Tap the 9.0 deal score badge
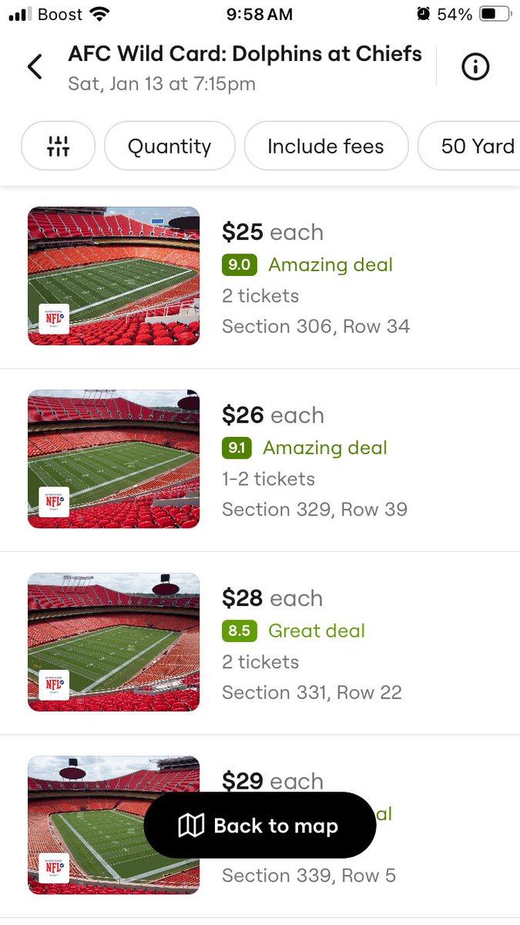Screen dimensions: 520x925 (239, 265)
